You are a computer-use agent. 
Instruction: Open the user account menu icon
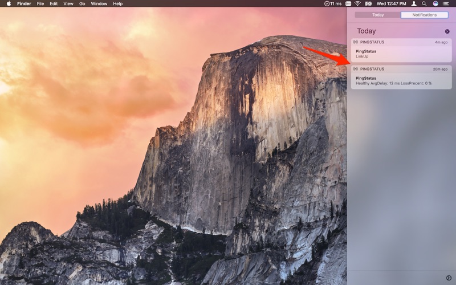pyautogui.click(x=414, y=3)
